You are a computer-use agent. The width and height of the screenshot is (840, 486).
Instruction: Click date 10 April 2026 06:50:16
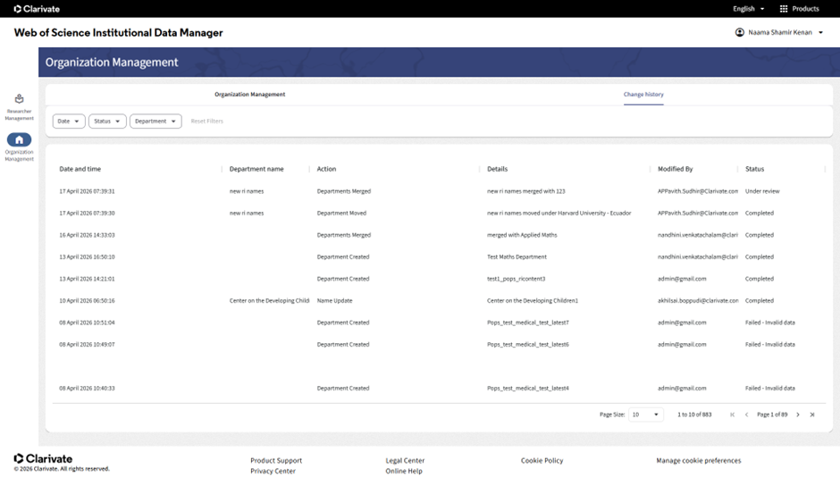(87, 301)
